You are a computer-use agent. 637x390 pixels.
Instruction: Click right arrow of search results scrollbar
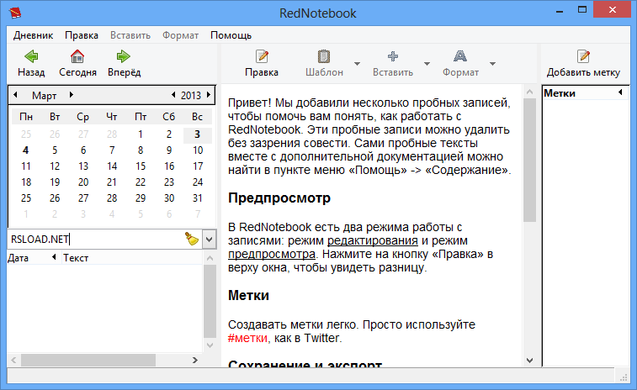click(195, 360)
